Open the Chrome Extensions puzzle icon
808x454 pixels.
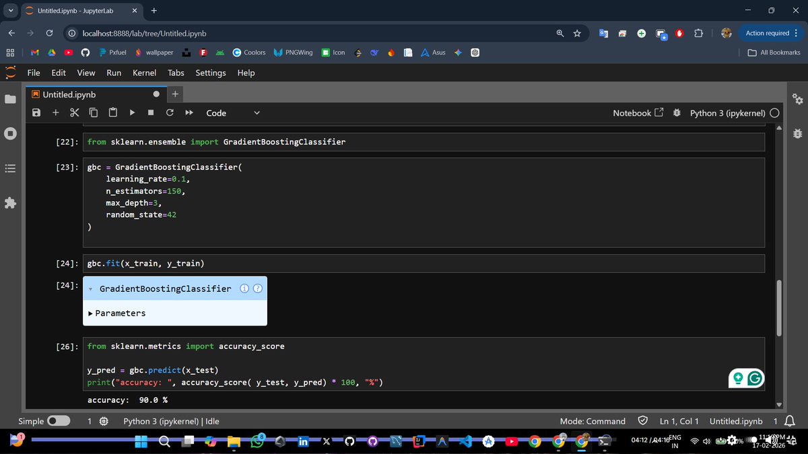click(x=698, y=33)
